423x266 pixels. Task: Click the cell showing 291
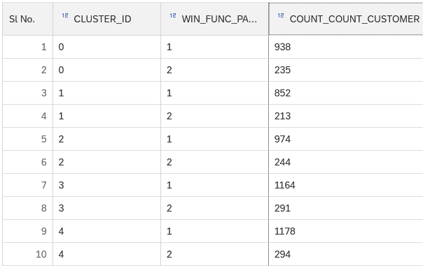point(346,208)
